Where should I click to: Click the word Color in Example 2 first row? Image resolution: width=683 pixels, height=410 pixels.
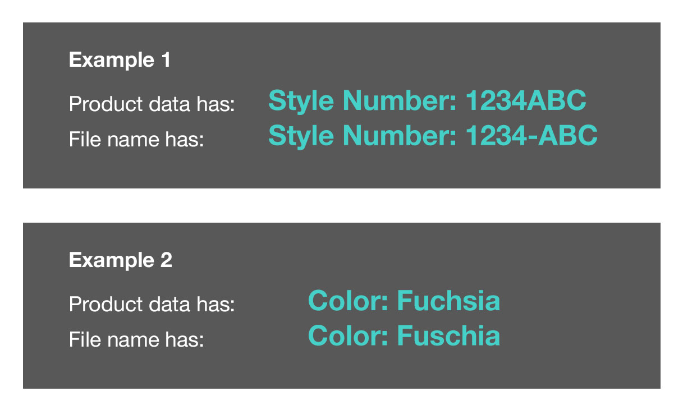click(x=347, y=301)
